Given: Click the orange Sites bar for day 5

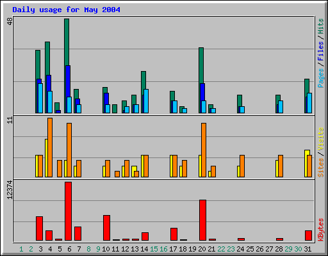Looking at the screenshot, I should pyautogui.click(x=60, y=168).
